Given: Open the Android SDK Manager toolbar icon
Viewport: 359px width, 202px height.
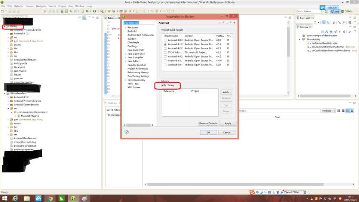Looking at the screenshot, I should (x=62, y=11).
